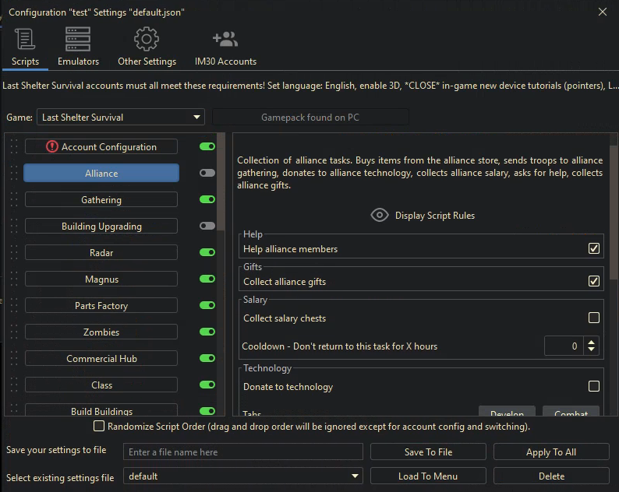Click the Apply To All button
The height and width of the screenshot is (492, 619).
(551, 452)
